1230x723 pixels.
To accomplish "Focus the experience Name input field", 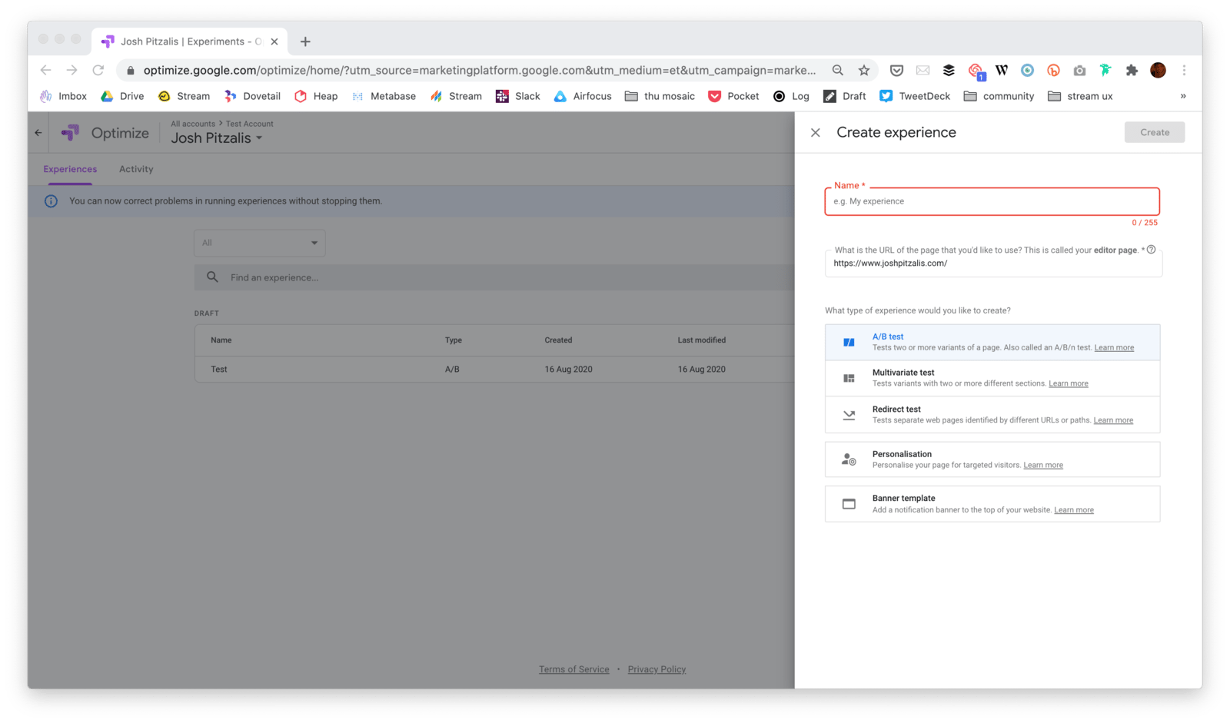I will pyautogui.click(x=992, y=201).
